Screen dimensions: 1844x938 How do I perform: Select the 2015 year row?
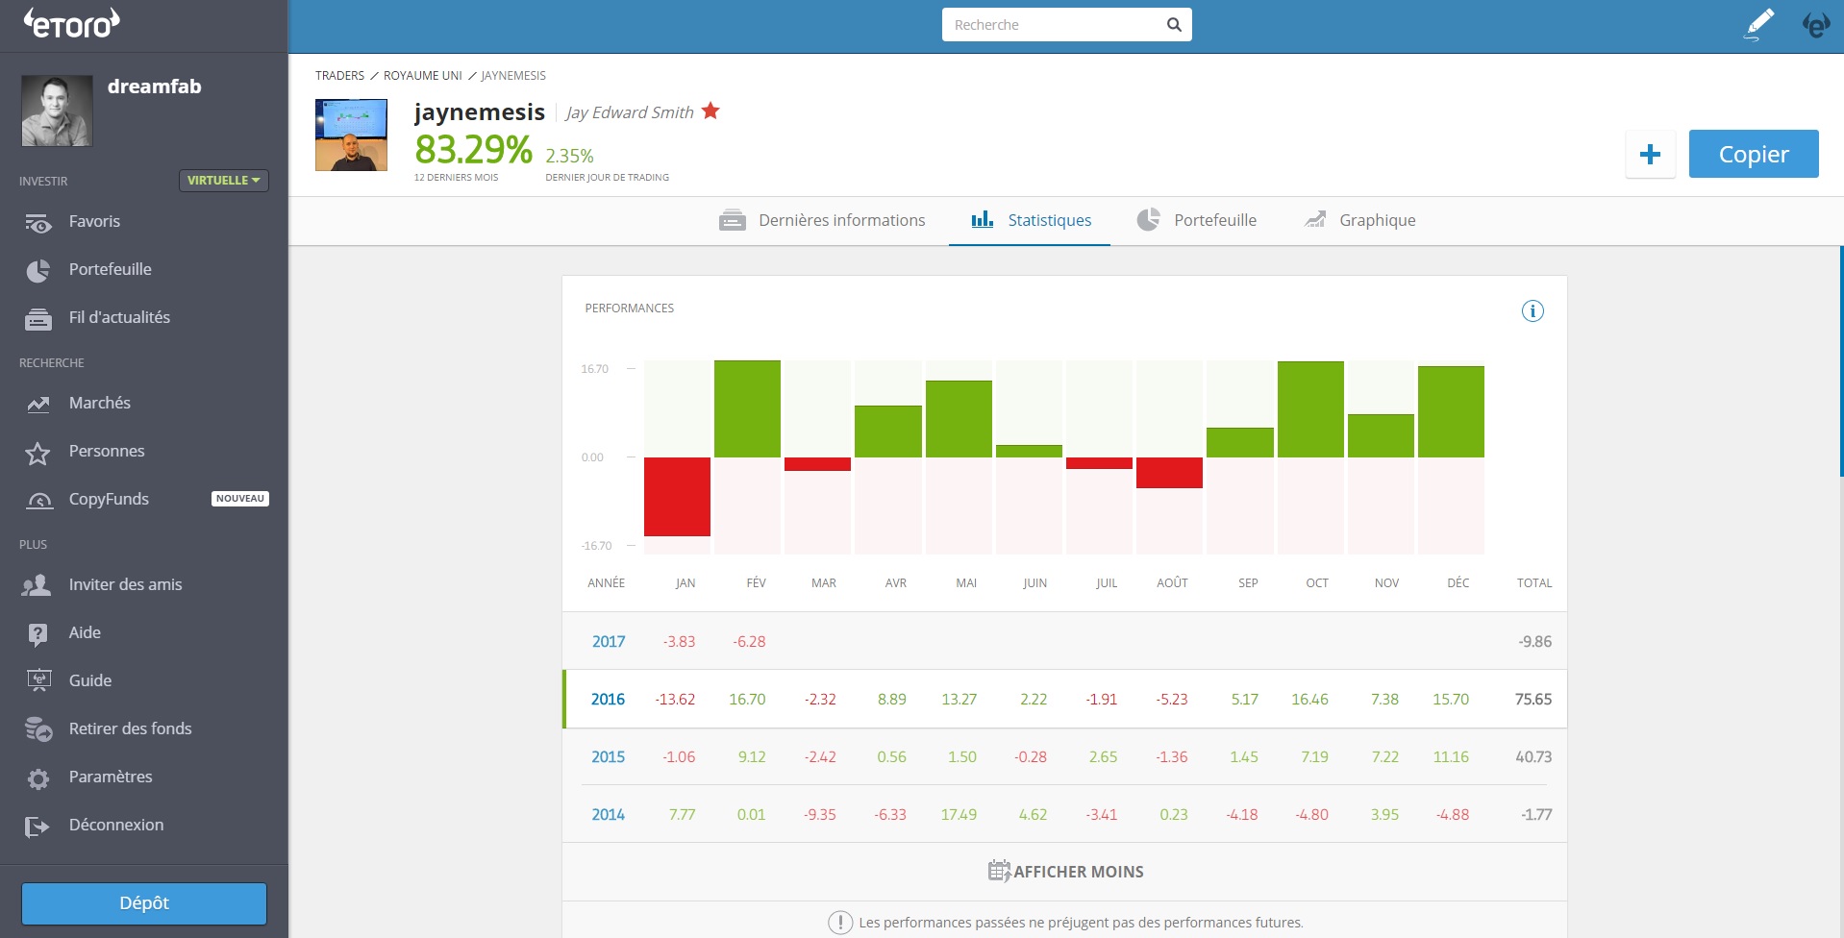608,757
